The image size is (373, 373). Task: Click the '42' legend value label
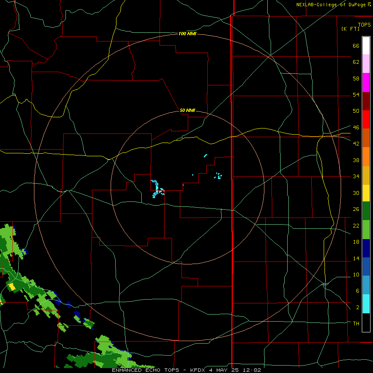356,143
